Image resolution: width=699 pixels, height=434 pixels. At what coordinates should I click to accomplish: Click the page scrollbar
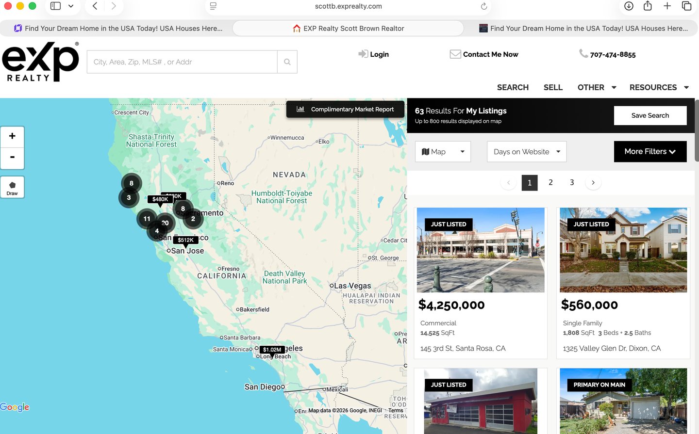point(697,131)
